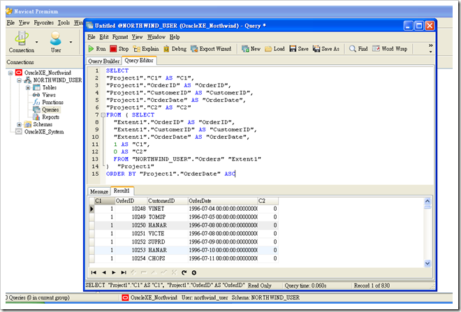Choose Save As in toolbar
The width and height of the screenshot is (461, 312).
[x=325, y=49]
